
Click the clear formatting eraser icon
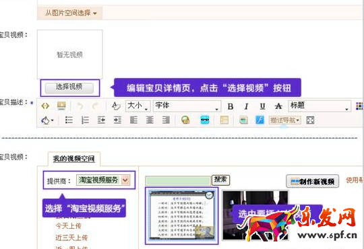tap(116, 106)
